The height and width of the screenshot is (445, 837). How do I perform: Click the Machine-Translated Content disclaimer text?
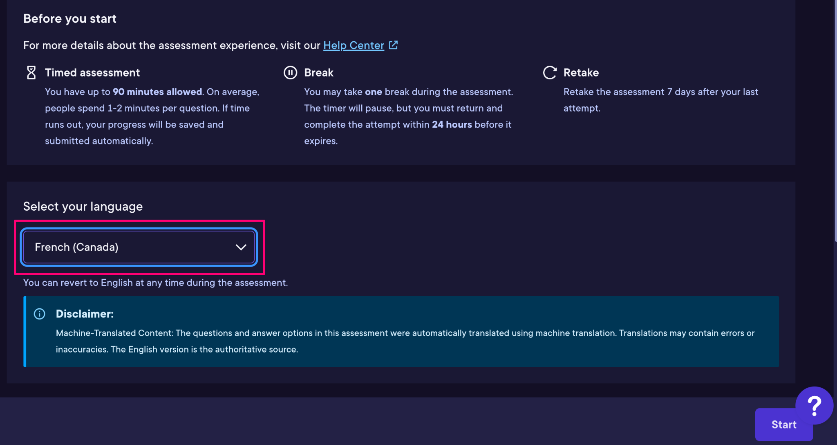(405, 341)
